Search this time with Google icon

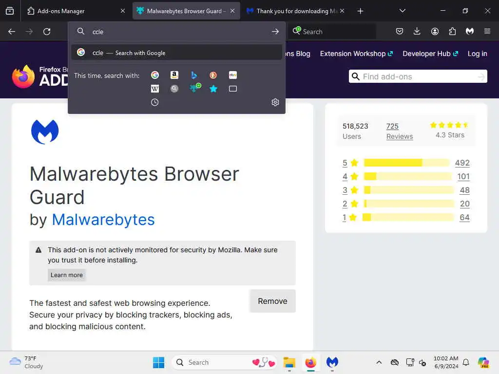[x=155, y=75]
